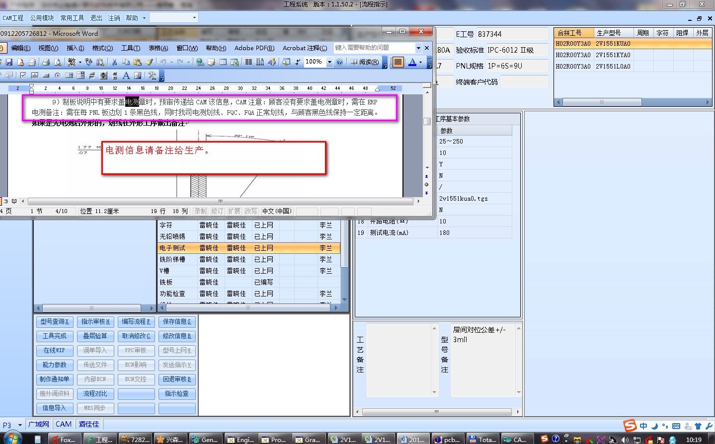Image resolution: width=715 pixels, height=444 pixels.
Task: Open the font color dropdown arrow
Action: [x=420, y=62]
